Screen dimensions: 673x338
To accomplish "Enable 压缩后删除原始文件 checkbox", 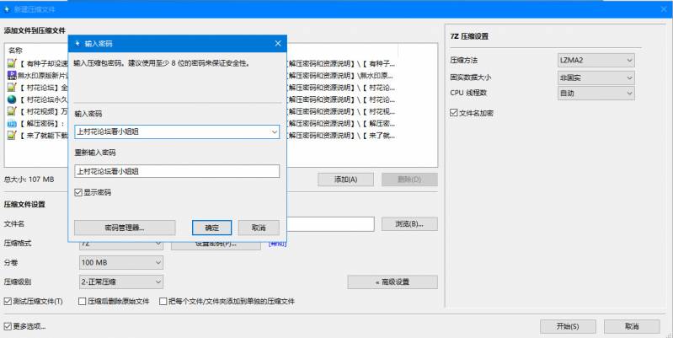I will pyautogui.click(x=82, y=301).
